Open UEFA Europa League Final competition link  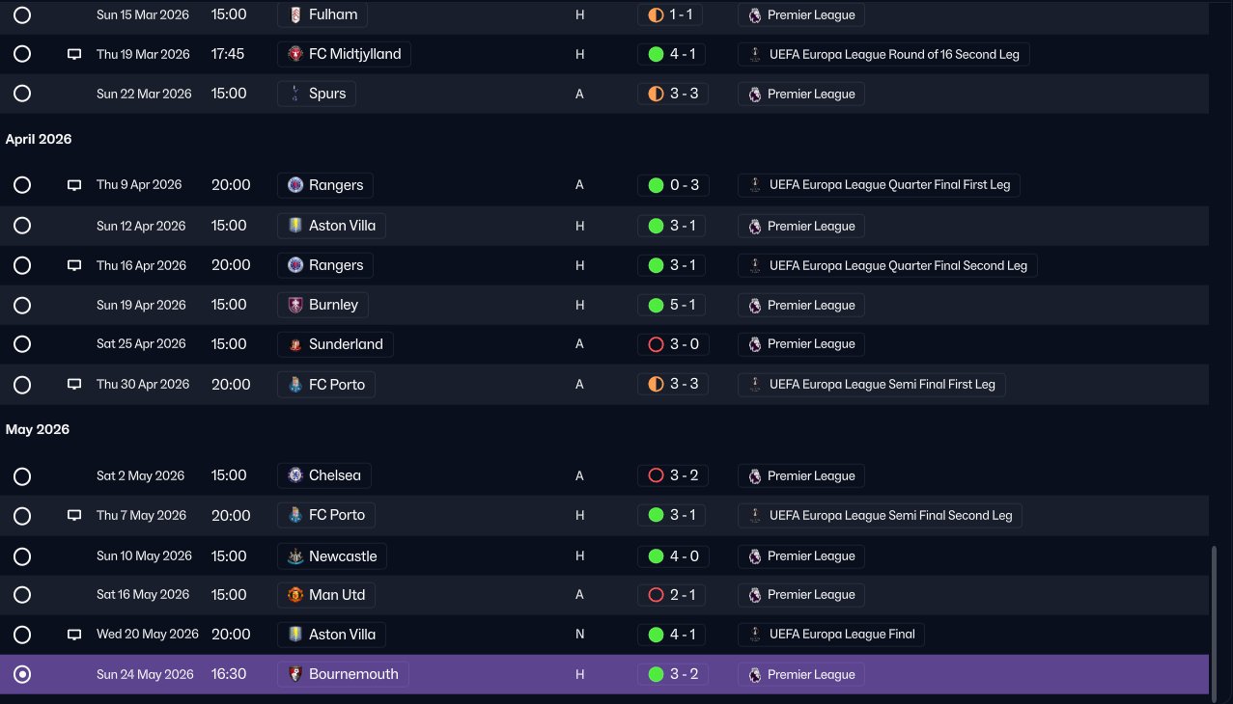coord(831,635)
